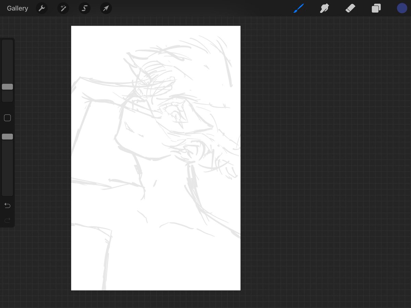The width and height of the screenshot is (411, 308).
Task: Click the brush size slider handle
Action: (x=7, y=87)
